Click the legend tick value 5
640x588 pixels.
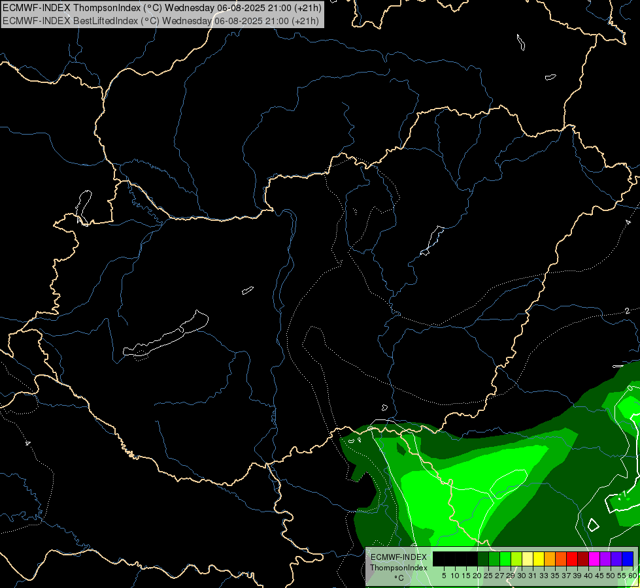click(444, 576)
